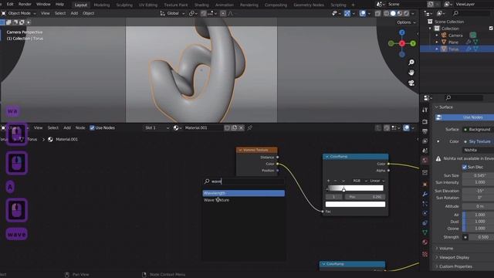Click the viewport zoom magnifier icon
The height and width of the screenshot is (278, 494).
411,63
